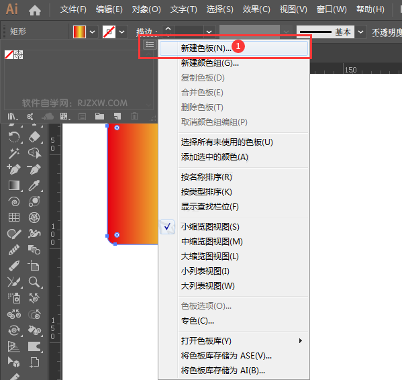The image size is (402, 380).
Task: Select the Registration swatch in panel
Action: click(x=19, y=54)
